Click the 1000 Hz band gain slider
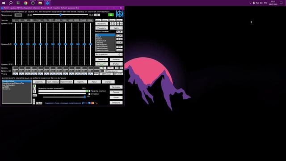Image resolution: width=286 pixels, height=161 pixels. 59,44
